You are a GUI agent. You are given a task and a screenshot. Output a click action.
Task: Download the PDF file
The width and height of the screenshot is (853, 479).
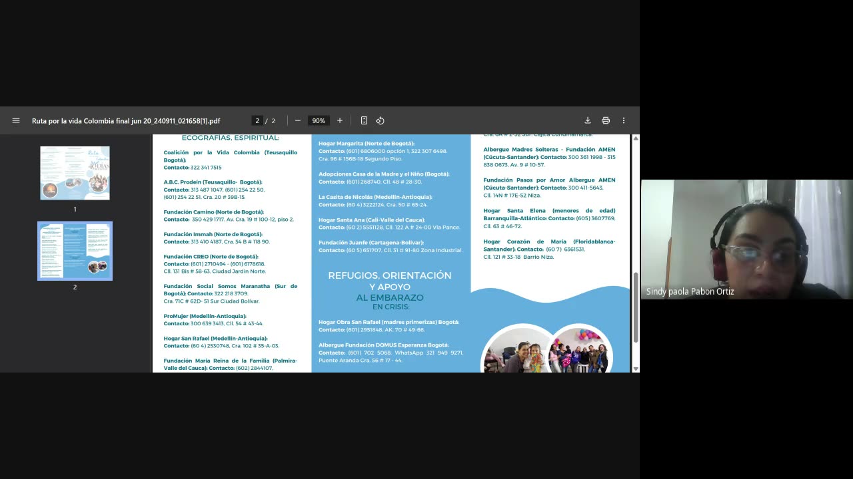point(588,120)
